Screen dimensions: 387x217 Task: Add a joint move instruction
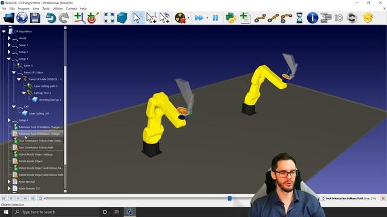pos(260,18)
